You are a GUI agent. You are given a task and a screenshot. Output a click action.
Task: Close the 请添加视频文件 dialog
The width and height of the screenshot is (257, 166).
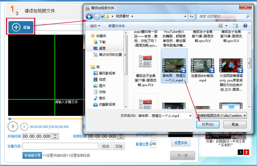[x=245, y=7]
